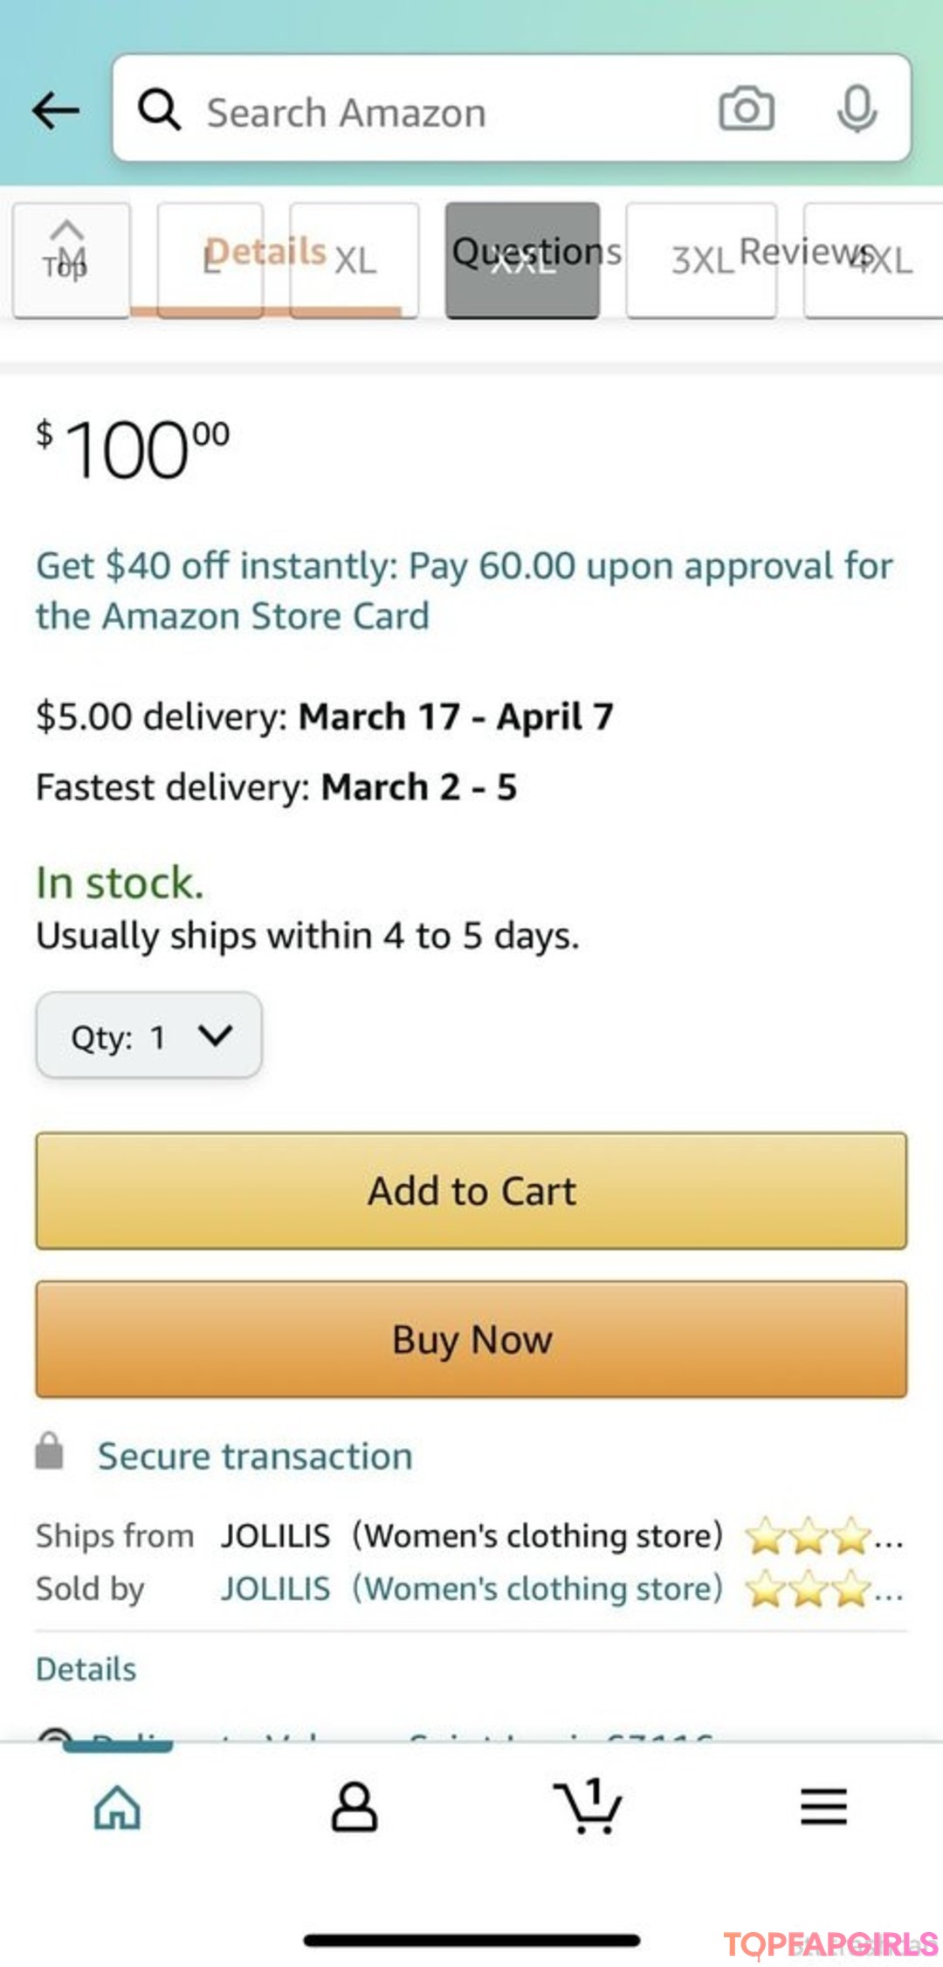Go to Home via bottom house icon
This screenshot has width=943, height=1967.
[117, 1806]
